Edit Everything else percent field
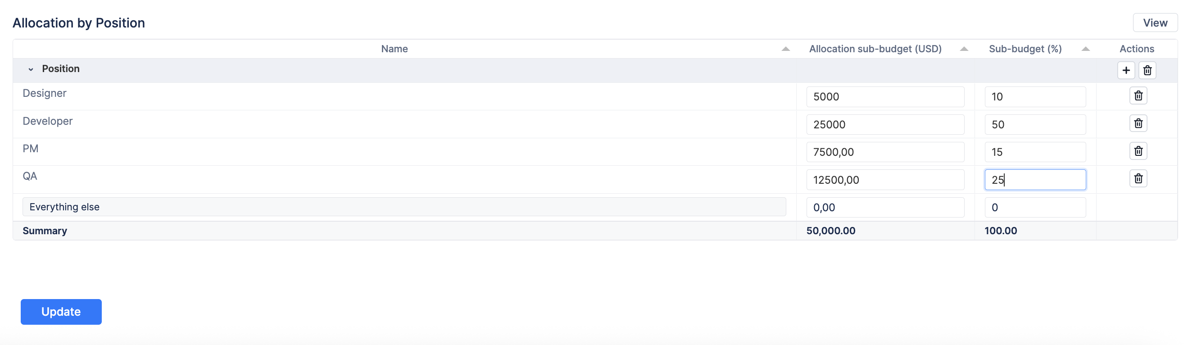 (x=1035, y=207)
